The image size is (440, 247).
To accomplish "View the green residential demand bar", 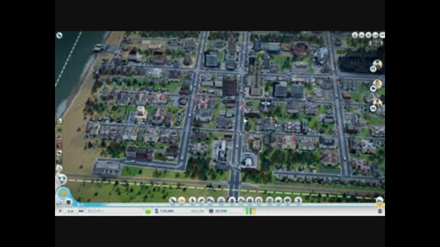I will pyautogui.click(x=247, y=211).
